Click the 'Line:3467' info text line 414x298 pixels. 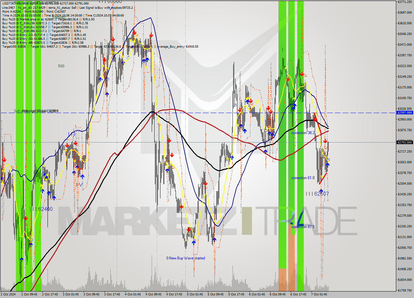coord(67,7)
